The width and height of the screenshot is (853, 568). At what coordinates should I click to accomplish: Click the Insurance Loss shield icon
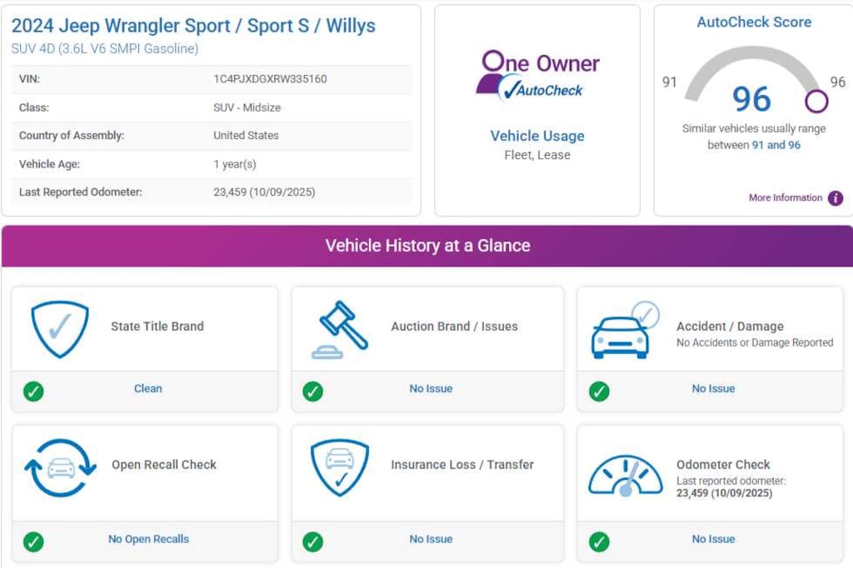click(x=339, y=468)
